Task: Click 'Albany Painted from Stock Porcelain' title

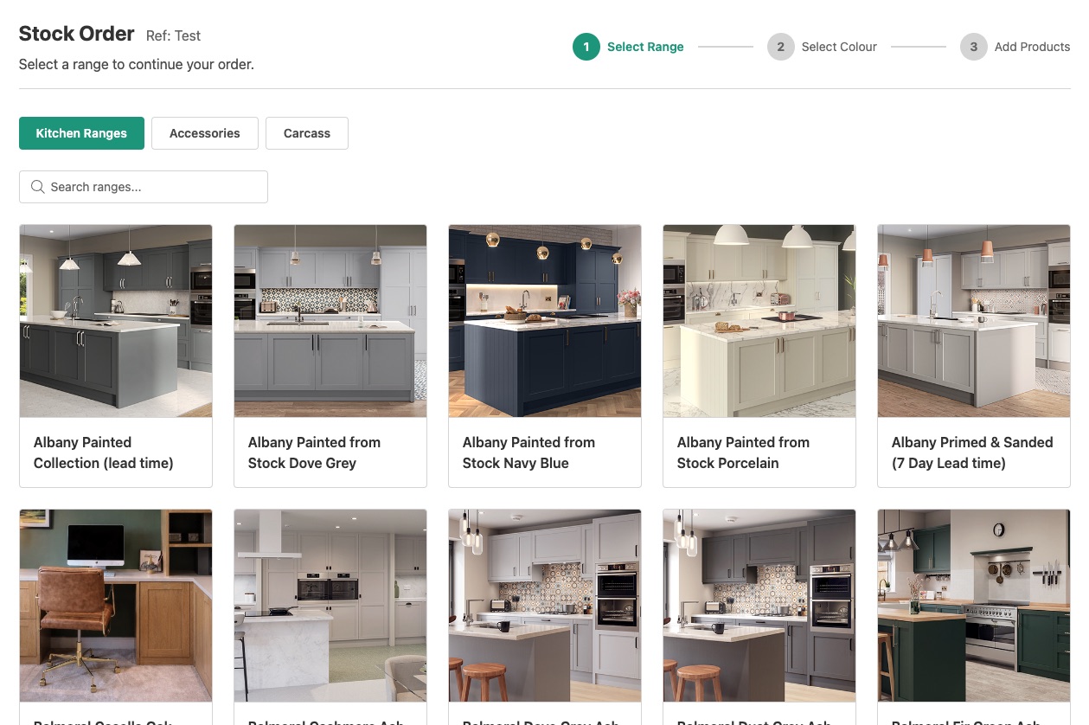Action: pos(744,452)
